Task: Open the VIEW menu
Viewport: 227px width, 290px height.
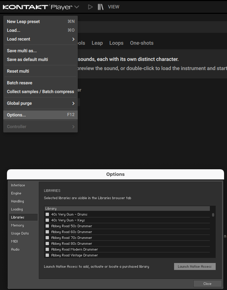Action: click(x=113, y=7)
